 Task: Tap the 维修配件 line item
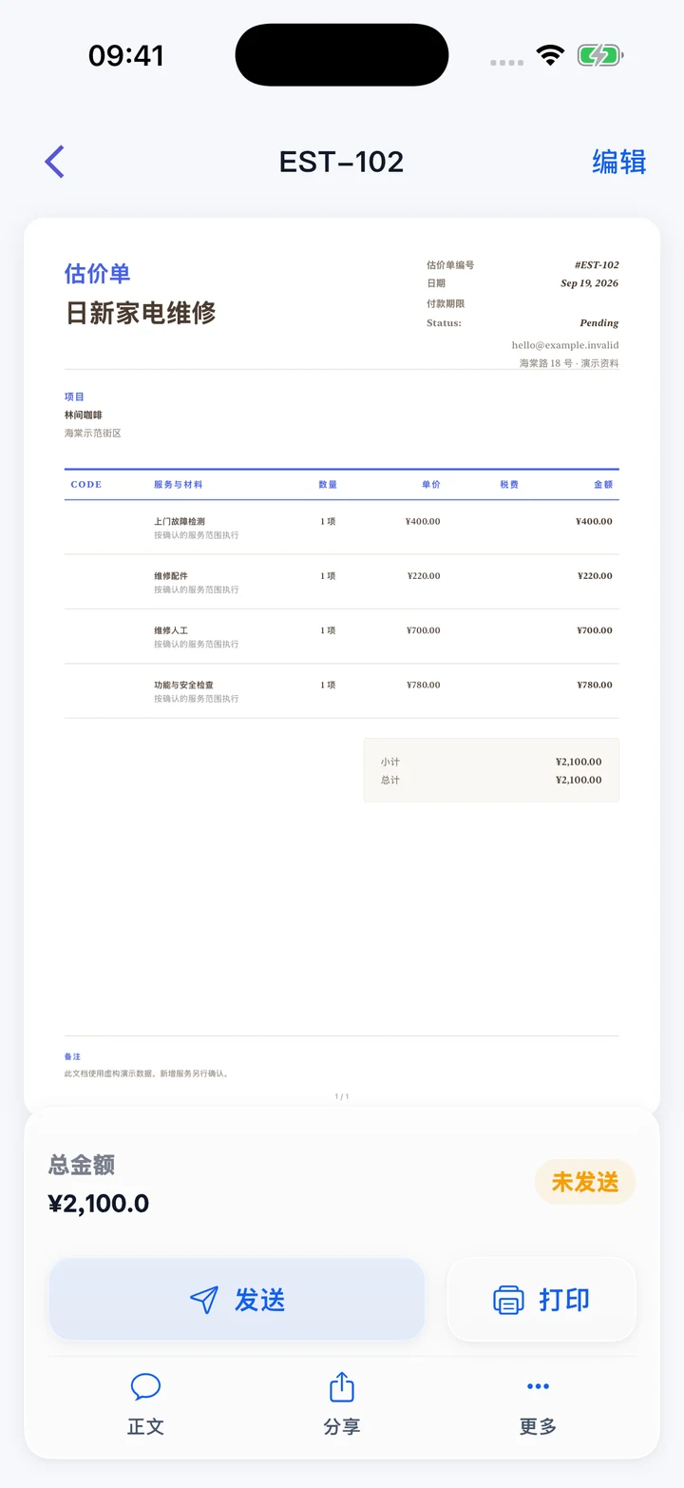click(x=171, y=576)
